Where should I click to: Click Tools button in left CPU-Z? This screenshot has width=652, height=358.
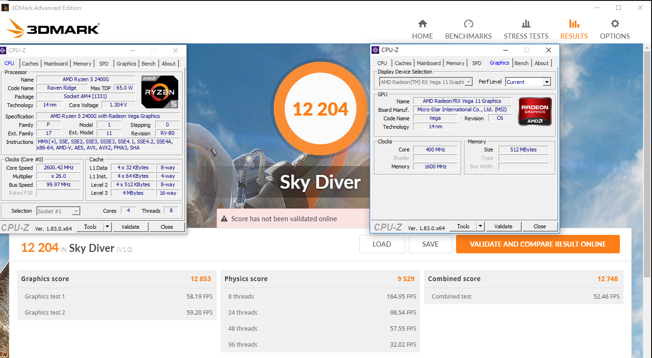pyautogui.click(x=90, y=227)
